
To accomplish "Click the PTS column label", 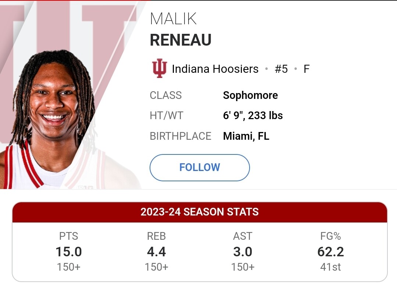I will [x=69, y=236].
